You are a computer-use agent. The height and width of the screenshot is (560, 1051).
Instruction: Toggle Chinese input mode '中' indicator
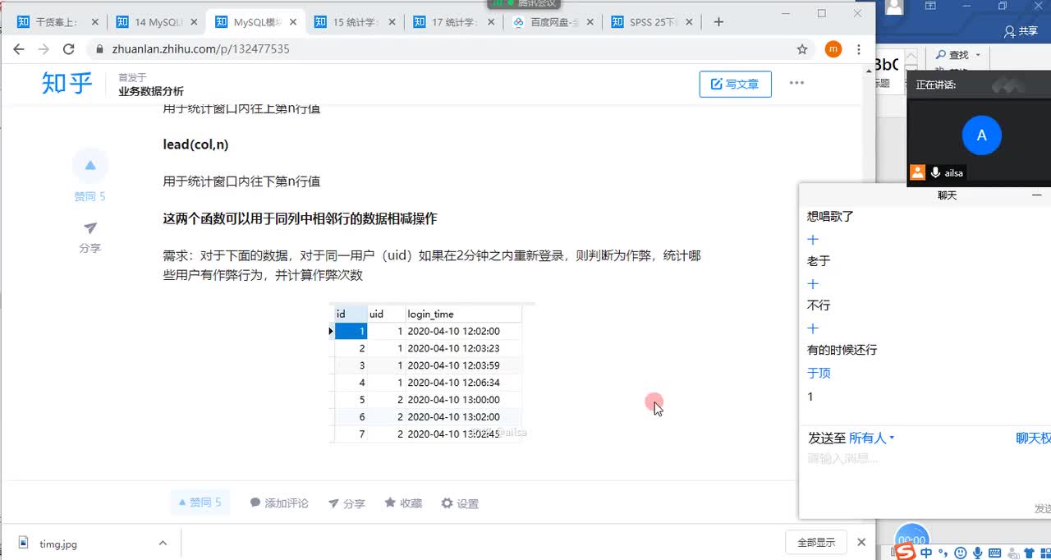pyautogui.click(x=926, y=553)
